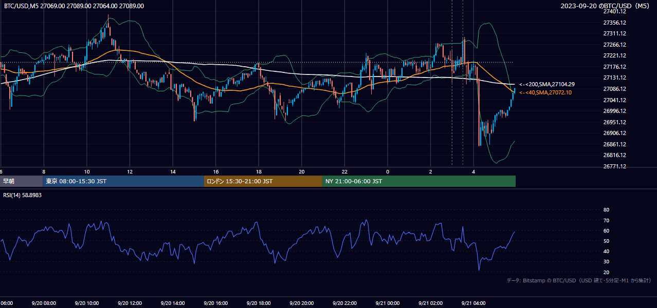Click price axis label 26771.12
This screenshot has height=308, width=657.
click(614, 166)
